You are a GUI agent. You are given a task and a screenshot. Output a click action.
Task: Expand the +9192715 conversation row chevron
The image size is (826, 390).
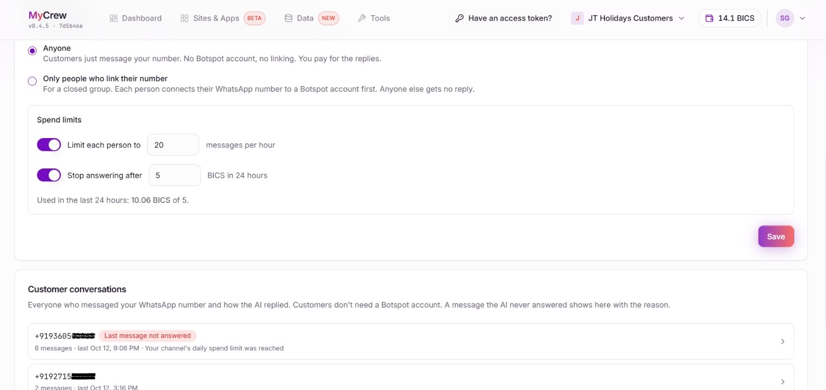click(x=783, y=381)
